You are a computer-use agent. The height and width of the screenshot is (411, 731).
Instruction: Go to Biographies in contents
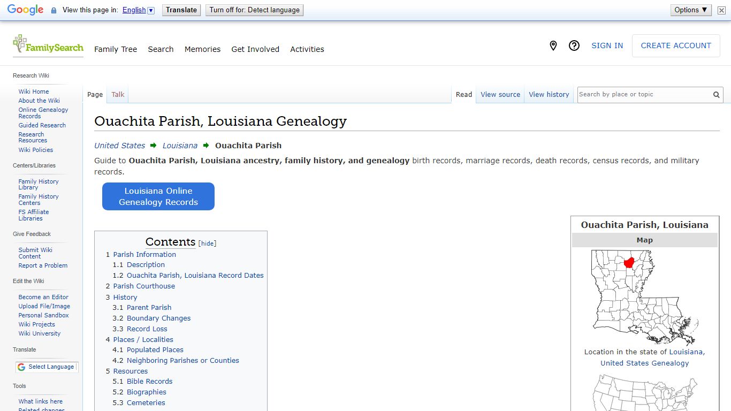(x=147, y=392)
